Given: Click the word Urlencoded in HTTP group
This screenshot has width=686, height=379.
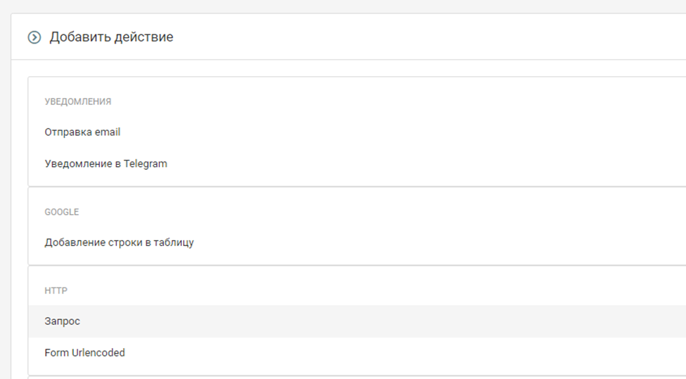Looking at the screenshot, I should coord(99,352).
